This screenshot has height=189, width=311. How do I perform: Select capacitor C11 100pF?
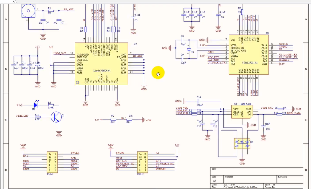click(22, 65)
